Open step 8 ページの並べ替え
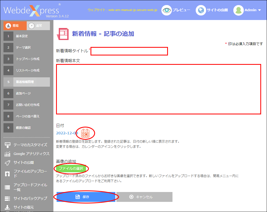Viewport: 267px width, 212px height. (x=27, y=116)
